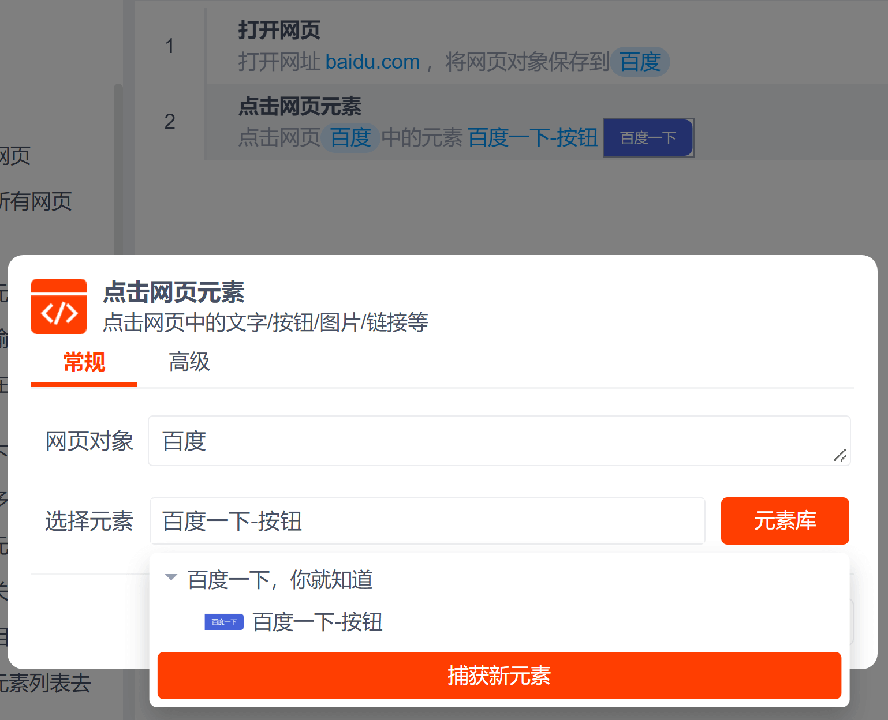
Task: Select 百度一下-按钮 item from the element list
Action: coord(318,622)
